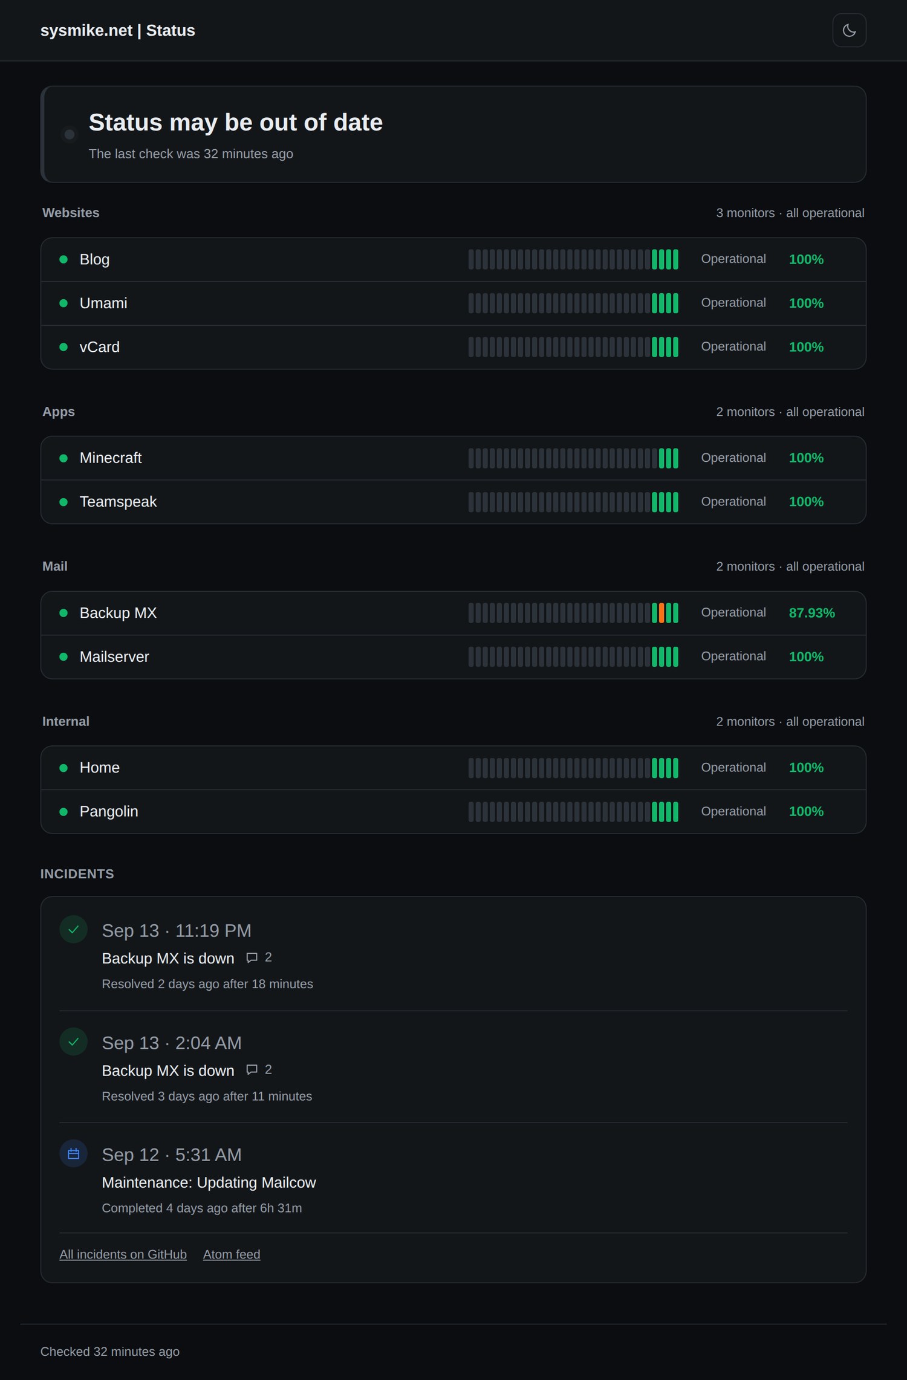Click the resolved checkmark for Sep 13 11:19 PM
This screenshot has width=907, height=1380.
(x=74, y=930)
